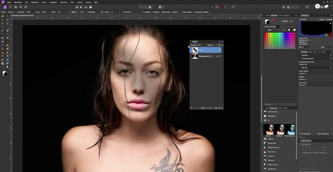Hide the Hintergrund (Pixel) layer
Image resolution: width=333 pixels, height=172 pixels.
click(x=220, y=56)
